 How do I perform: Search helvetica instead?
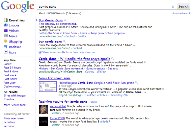click(x=9, y=122)
